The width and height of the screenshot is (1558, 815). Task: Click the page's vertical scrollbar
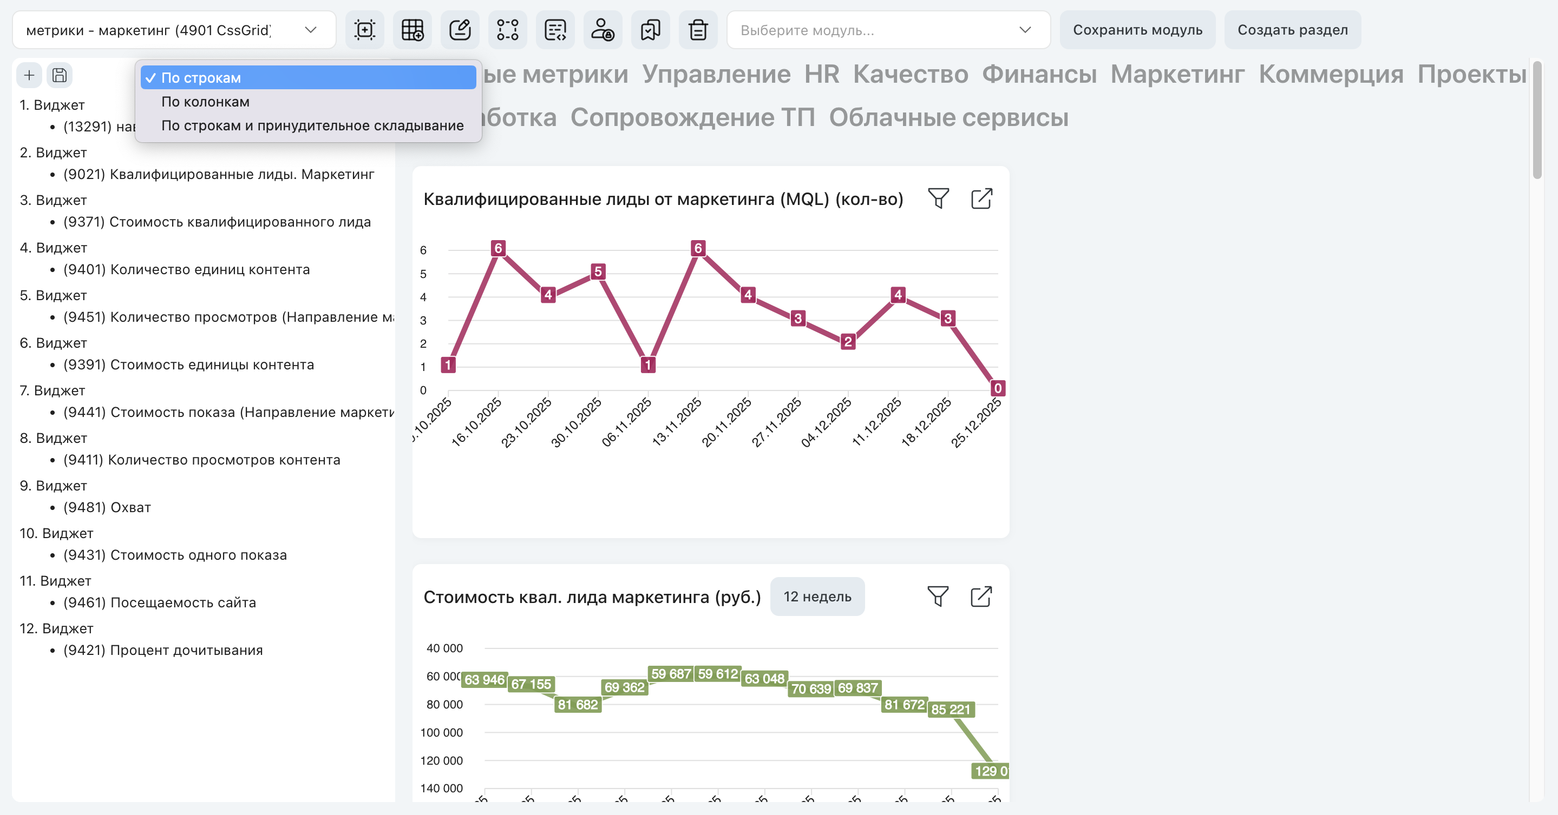coord(1538,119)
